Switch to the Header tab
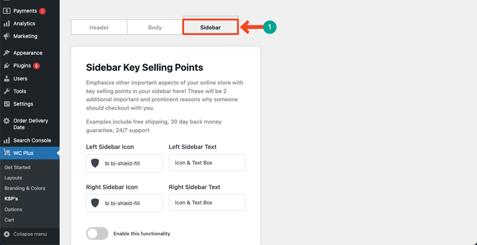 point(99,27)
